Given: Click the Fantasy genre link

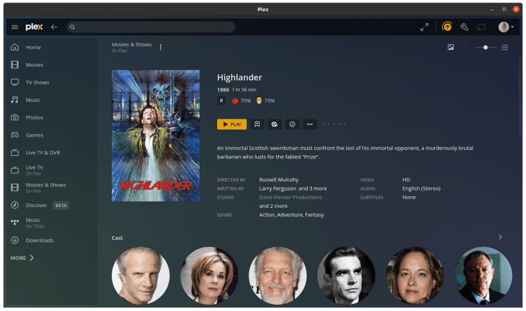Looking at the screenshot, I should click(314, 215).
